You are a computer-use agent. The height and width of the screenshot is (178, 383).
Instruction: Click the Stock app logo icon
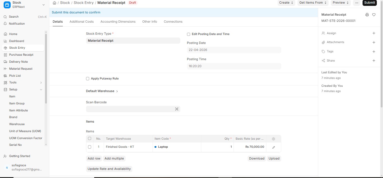tap(7, 5)
